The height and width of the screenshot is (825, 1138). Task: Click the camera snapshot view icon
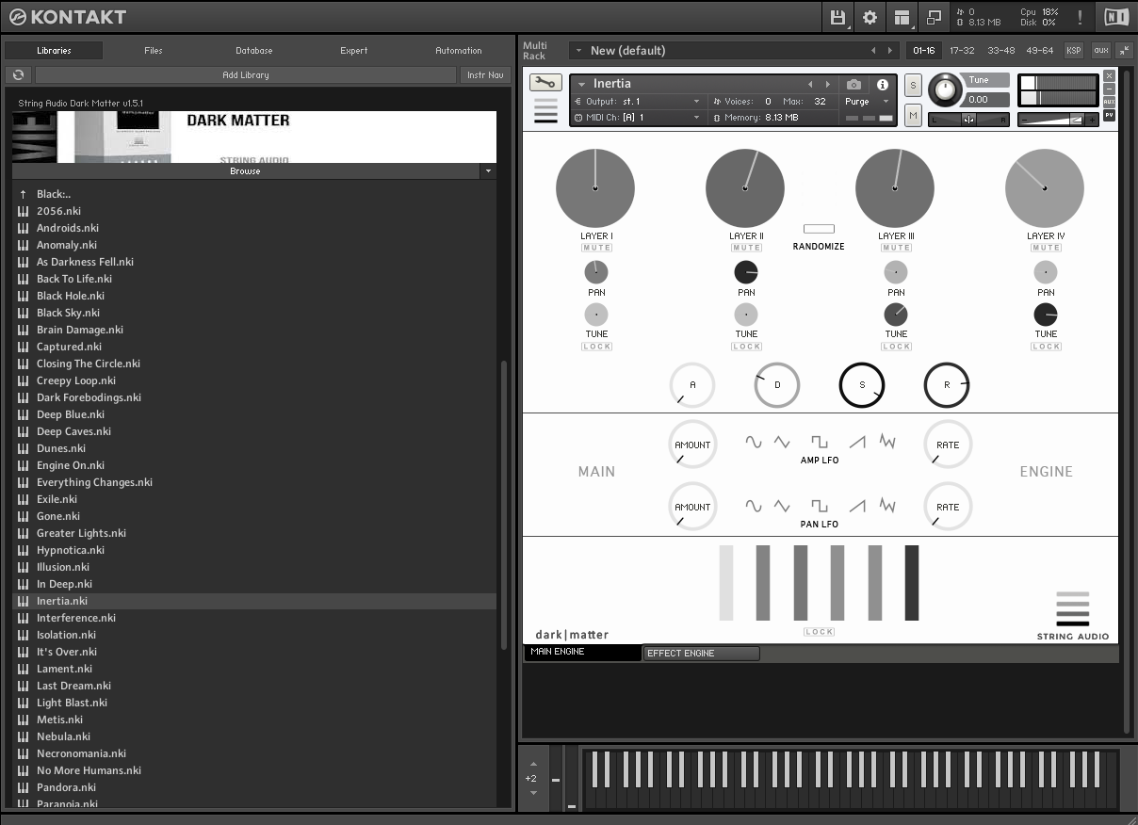[x=853, y=85]
